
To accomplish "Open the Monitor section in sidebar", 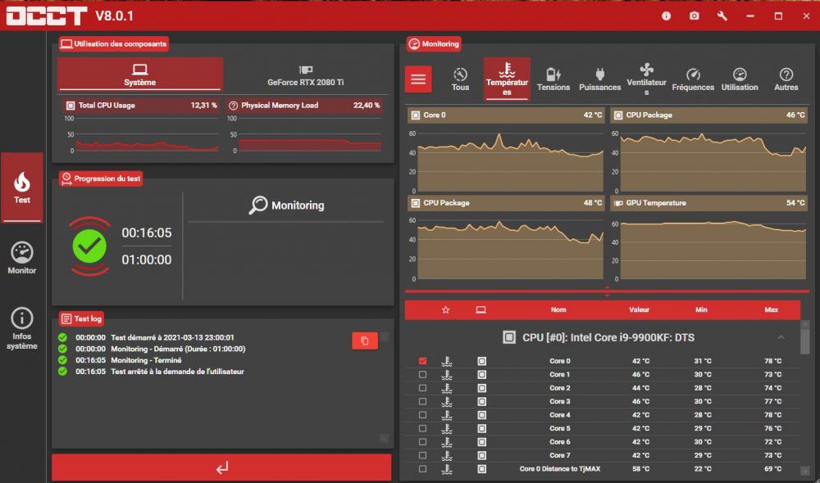I will 22,258.
